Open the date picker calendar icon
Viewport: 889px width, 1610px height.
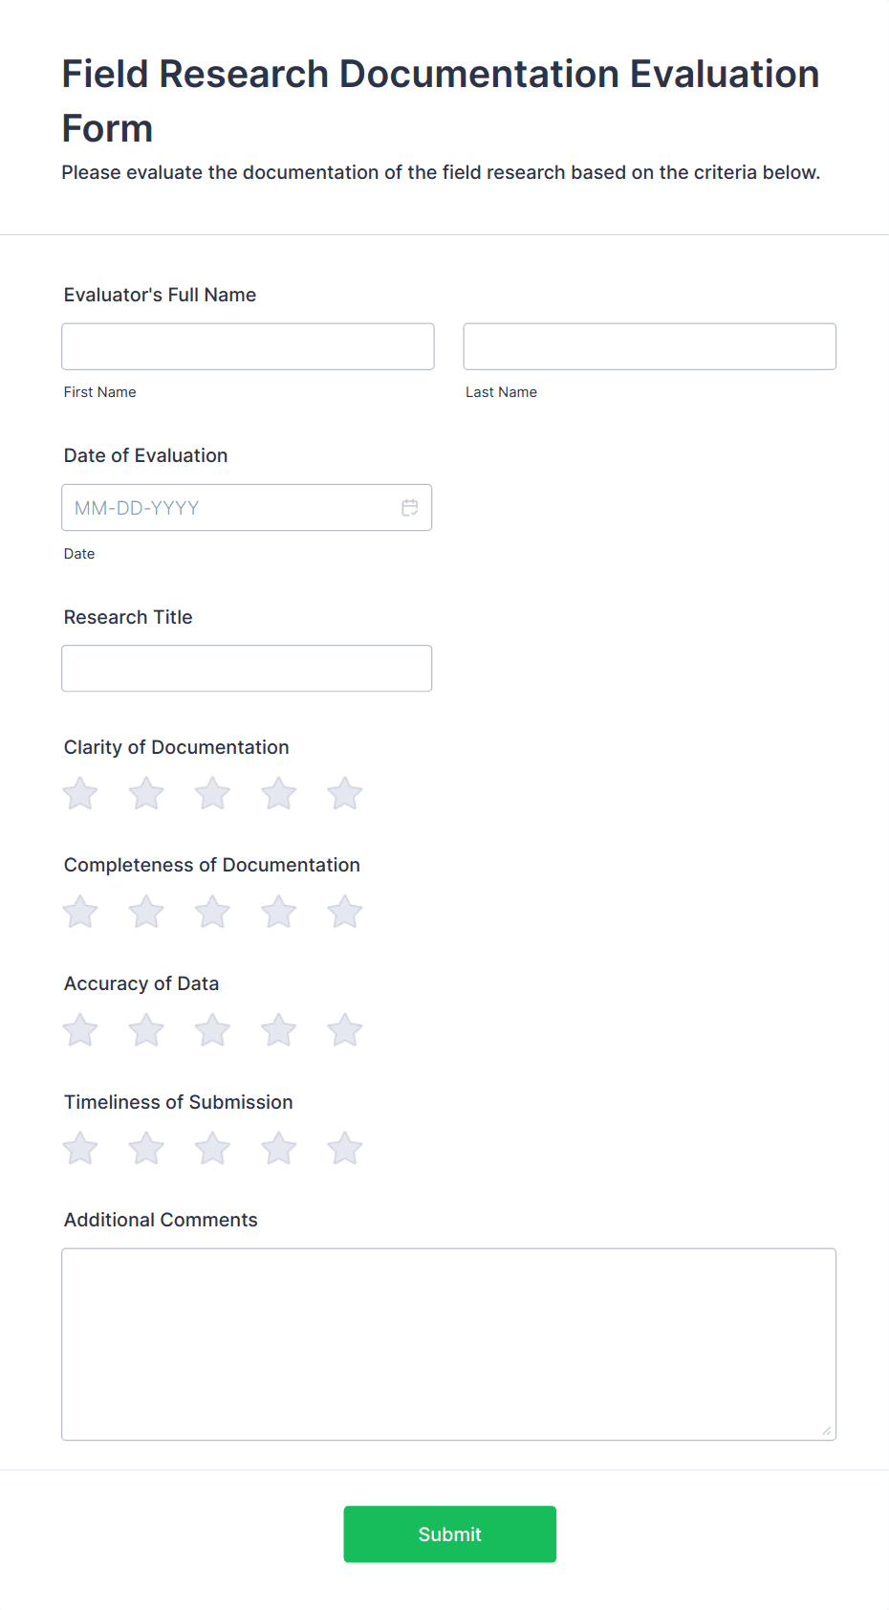tap(410, 507)
